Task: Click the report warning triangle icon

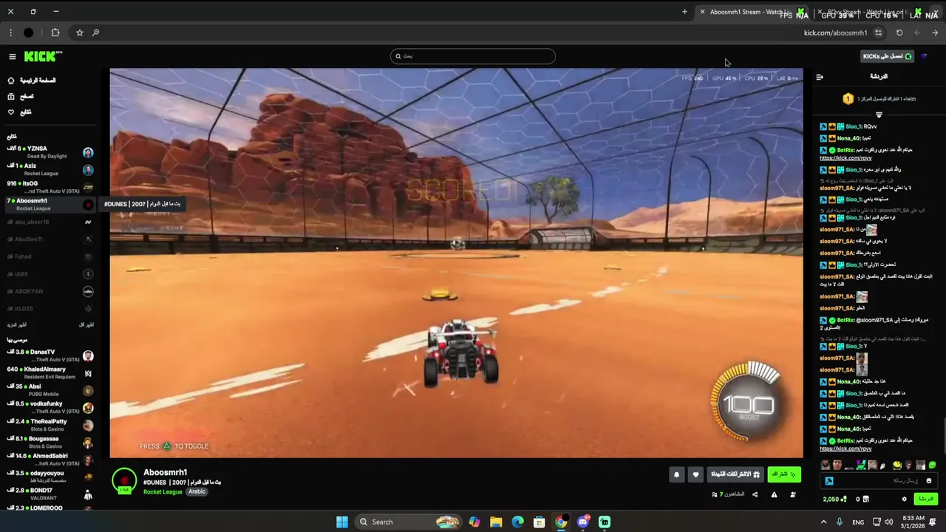Action: [x=774, y=494]
